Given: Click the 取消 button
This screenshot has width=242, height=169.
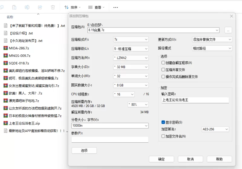Looking at the screenshot, I should [190, 159].
